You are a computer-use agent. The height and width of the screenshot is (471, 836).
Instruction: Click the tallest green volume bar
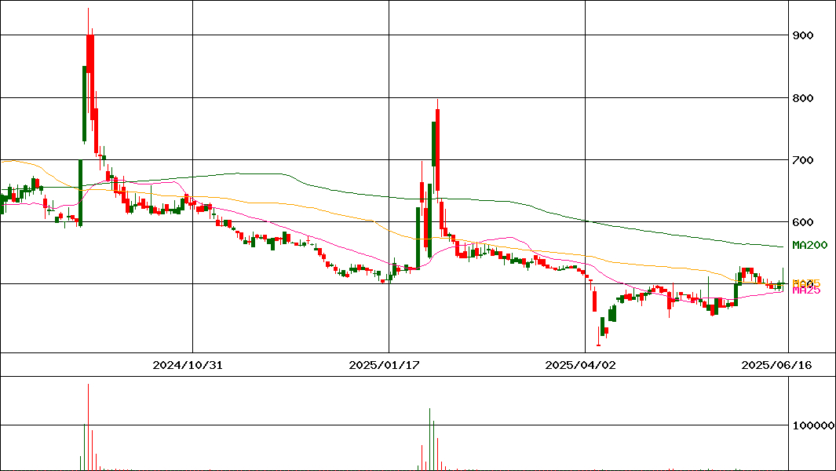(x=429, y=440)
